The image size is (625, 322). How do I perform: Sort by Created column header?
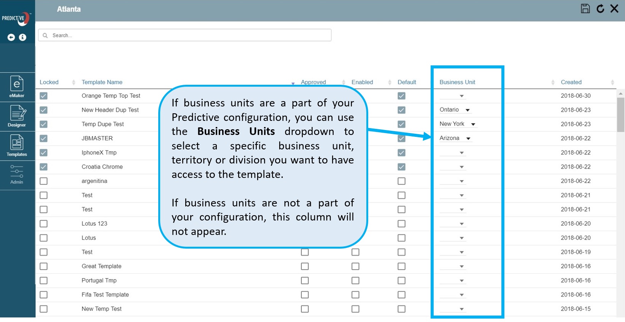coord(571,82)
